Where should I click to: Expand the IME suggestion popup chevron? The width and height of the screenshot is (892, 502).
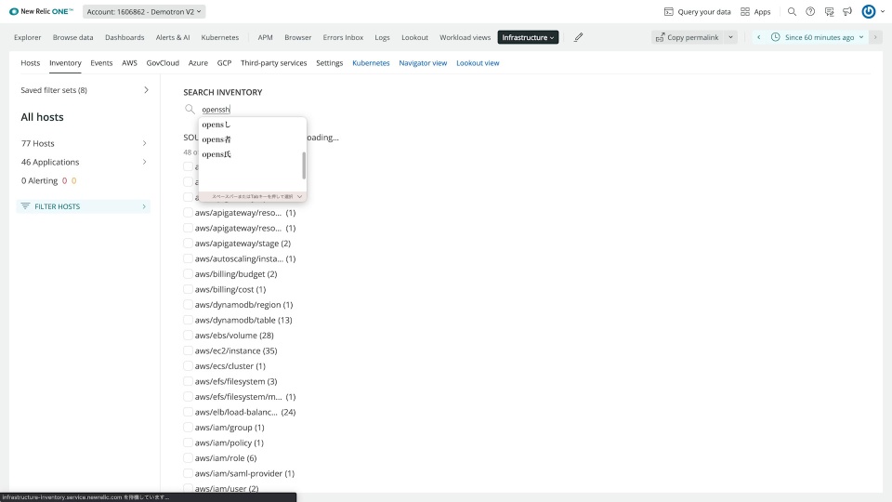pyautogui.click(x=300, y=196)
